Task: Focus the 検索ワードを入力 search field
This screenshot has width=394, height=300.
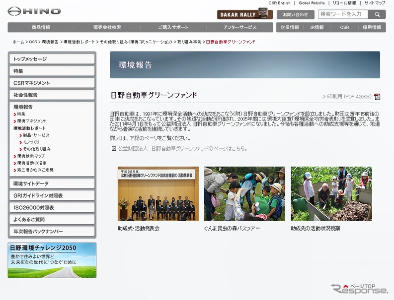Action: coord(343,14)
